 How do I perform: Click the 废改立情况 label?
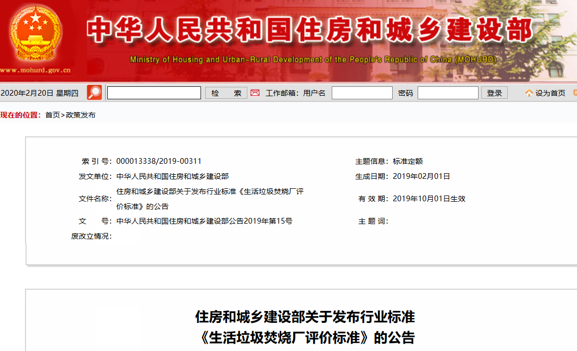[91, 236]
